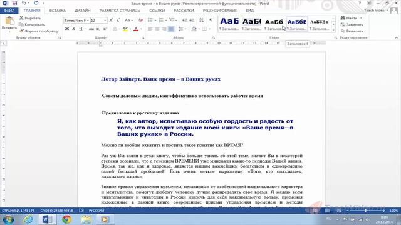This screenshot has width=401, height=225.
Task: Open the ФАЙЛ tab
Action: coord(9,11)
